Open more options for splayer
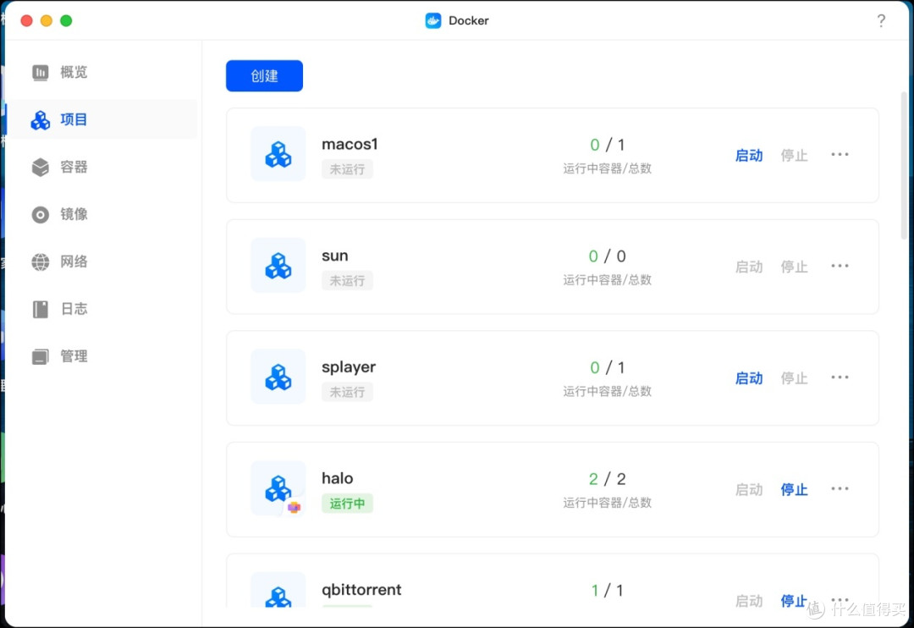Viewport: 914px width, 628px height. pos(840,377)
